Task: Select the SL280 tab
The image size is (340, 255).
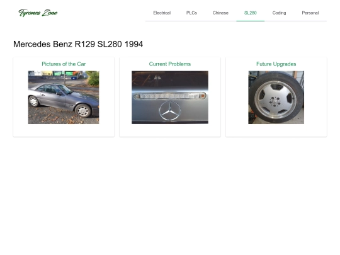Action: click(250, 13)
